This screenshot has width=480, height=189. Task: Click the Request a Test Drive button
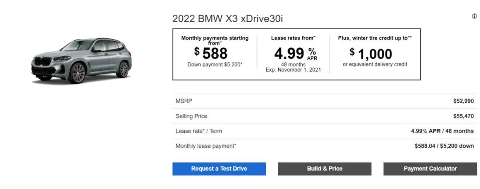click(x=219, y=169)
